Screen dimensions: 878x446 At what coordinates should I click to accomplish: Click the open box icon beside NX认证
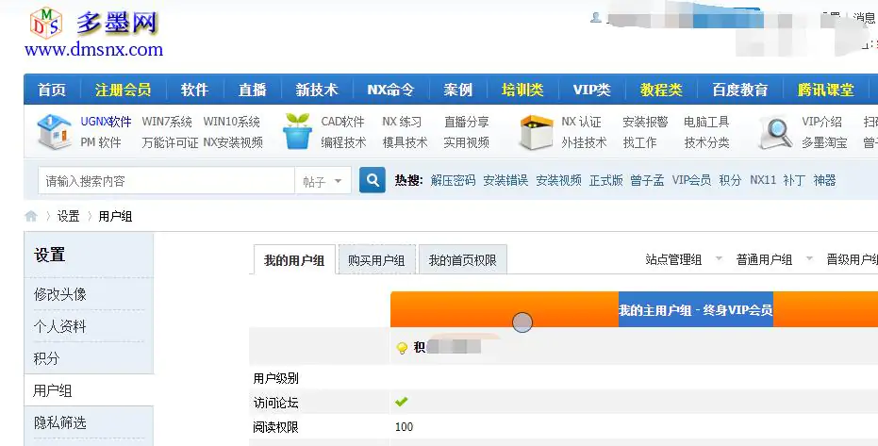pyautogui.click(x=536, y=132)
